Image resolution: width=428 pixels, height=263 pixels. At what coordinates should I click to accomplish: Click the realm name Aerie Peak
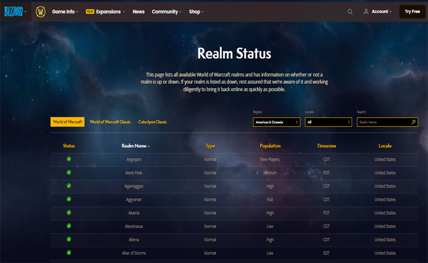pyautogui.click(x=134, y=172)
